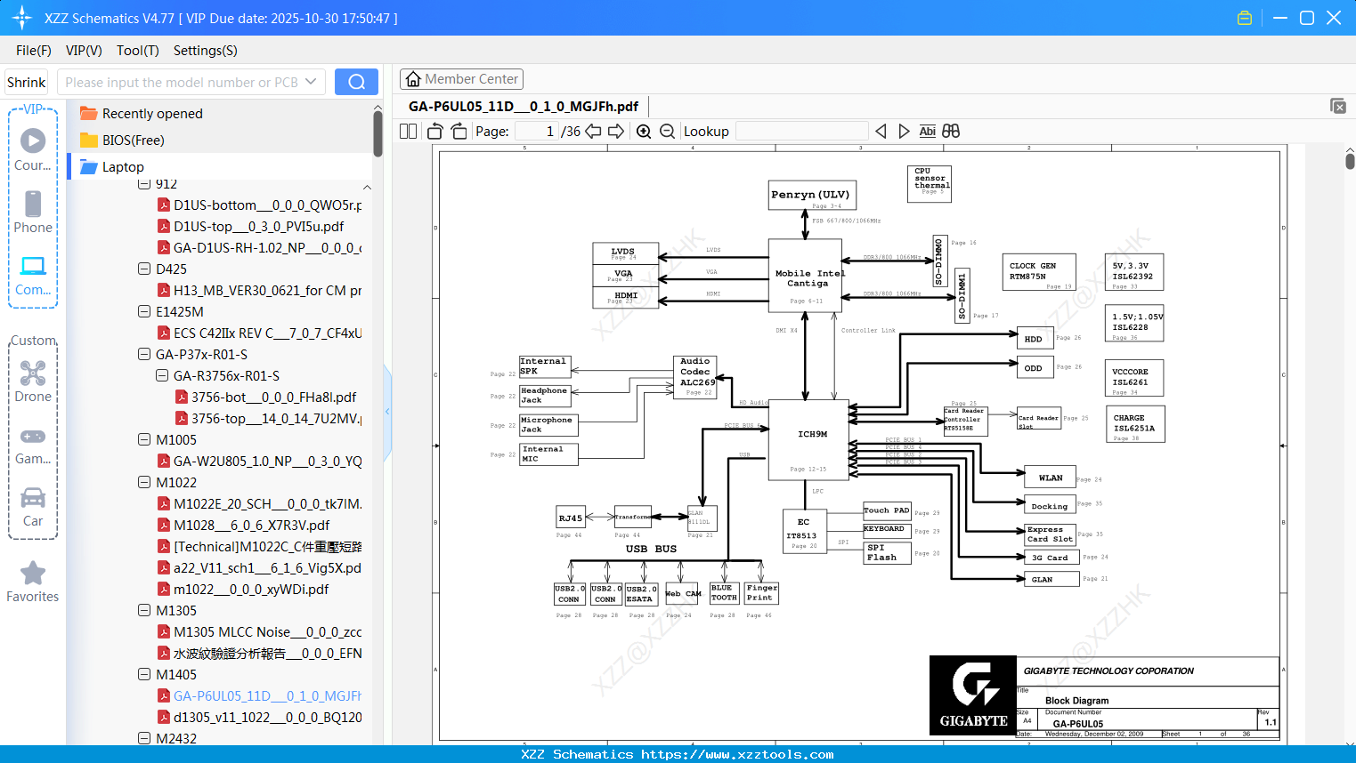Open the Car category
Viewport: 1356px width, 763px height.
click(x=33, y=507)
